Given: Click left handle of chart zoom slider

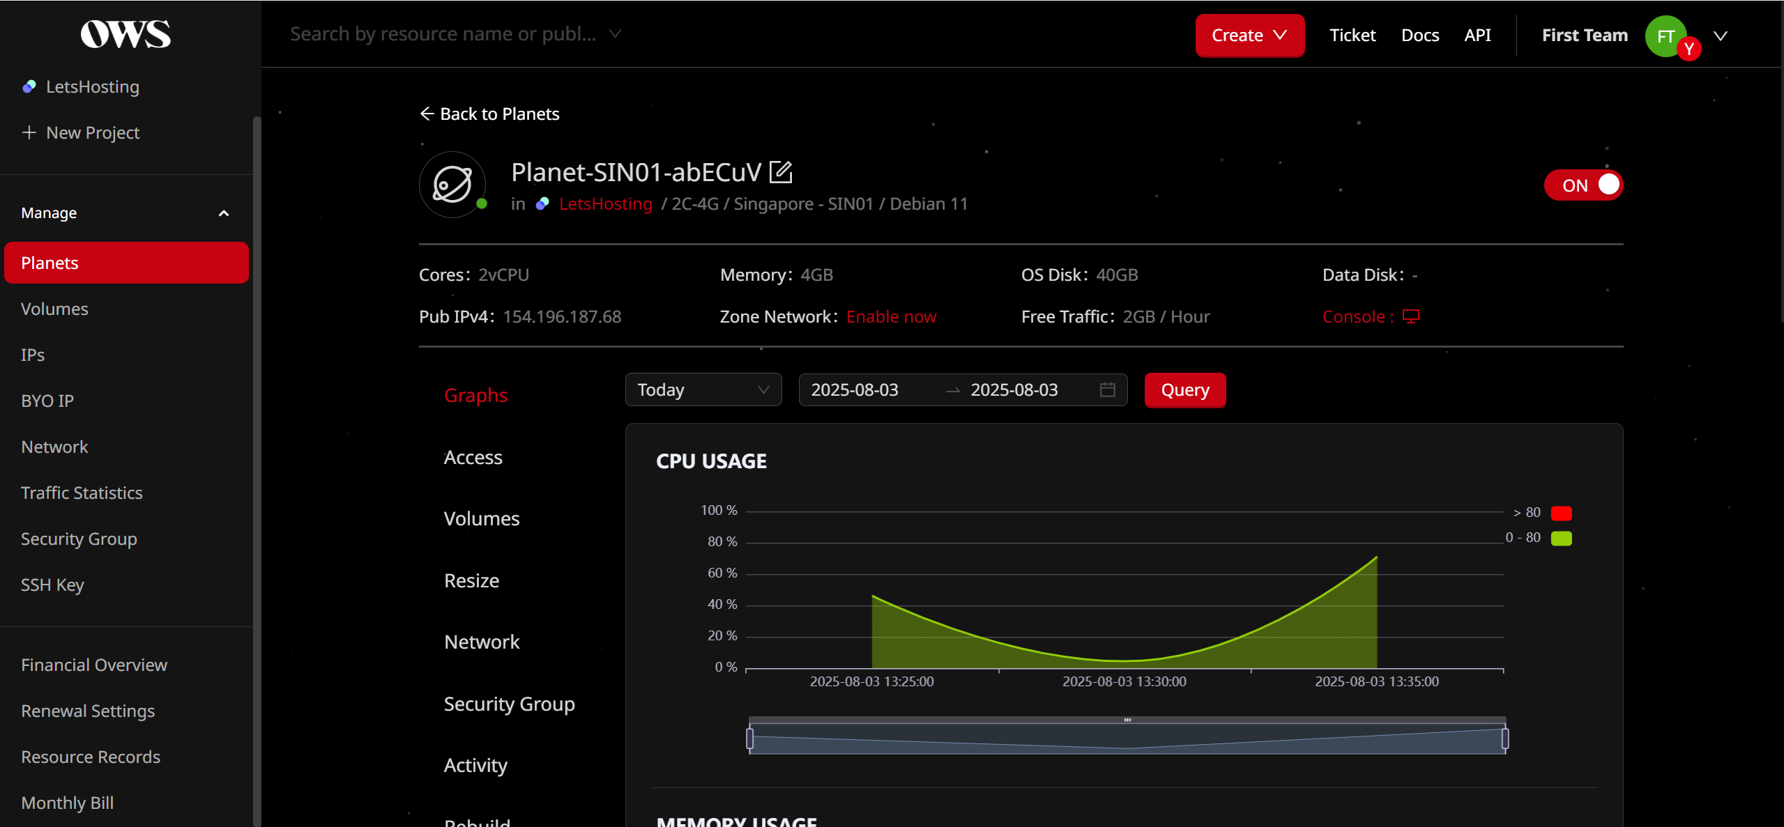Looking at the screenshot, I should pos(750,738).
